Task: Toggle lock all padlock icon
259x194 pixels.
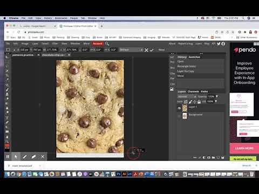Action: click(x=199, y=102)
